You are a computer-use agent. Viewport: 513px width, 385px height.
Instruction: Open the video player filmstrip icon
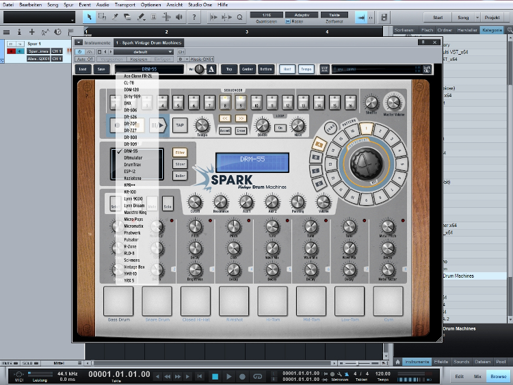(384, 17)
